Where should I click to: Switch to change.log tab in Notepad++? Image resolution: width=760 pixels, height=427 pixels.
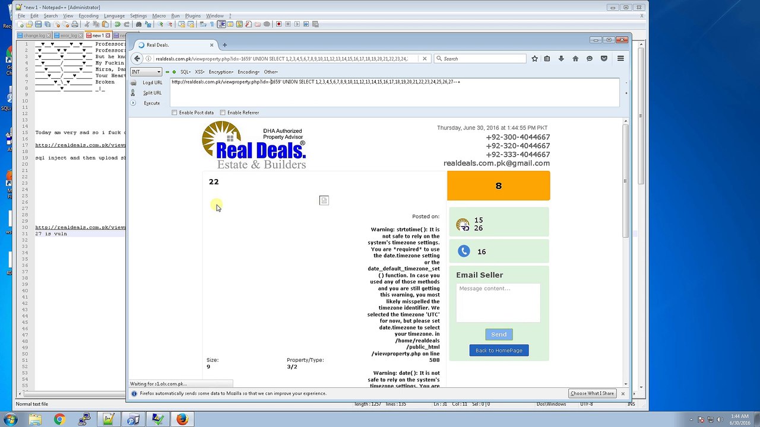click(34, 36)
